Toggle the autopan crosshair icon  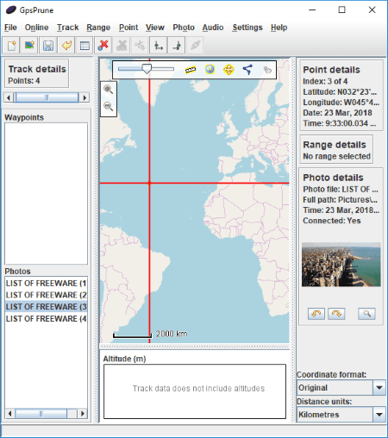click(228, 70)
